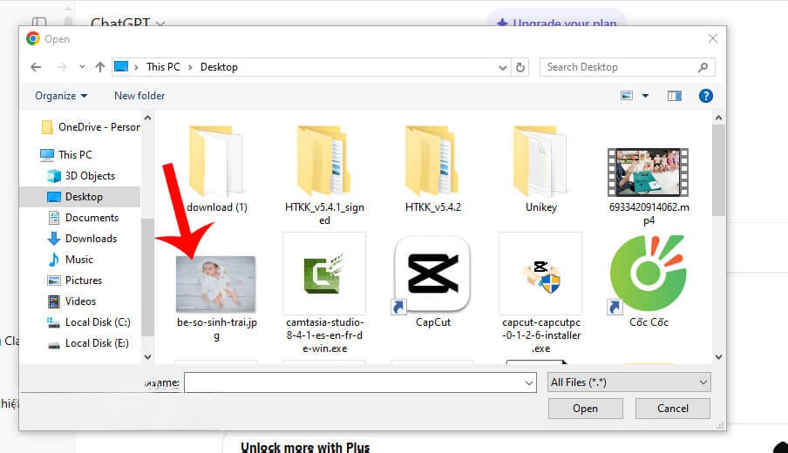Screen dimensions: 788x453
Task: Select OneDrive - Personal in the sidebar
Action: coord(91,127)
